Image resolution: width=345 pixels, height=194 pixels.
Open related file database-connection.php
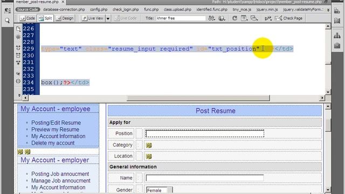(64, 10)
